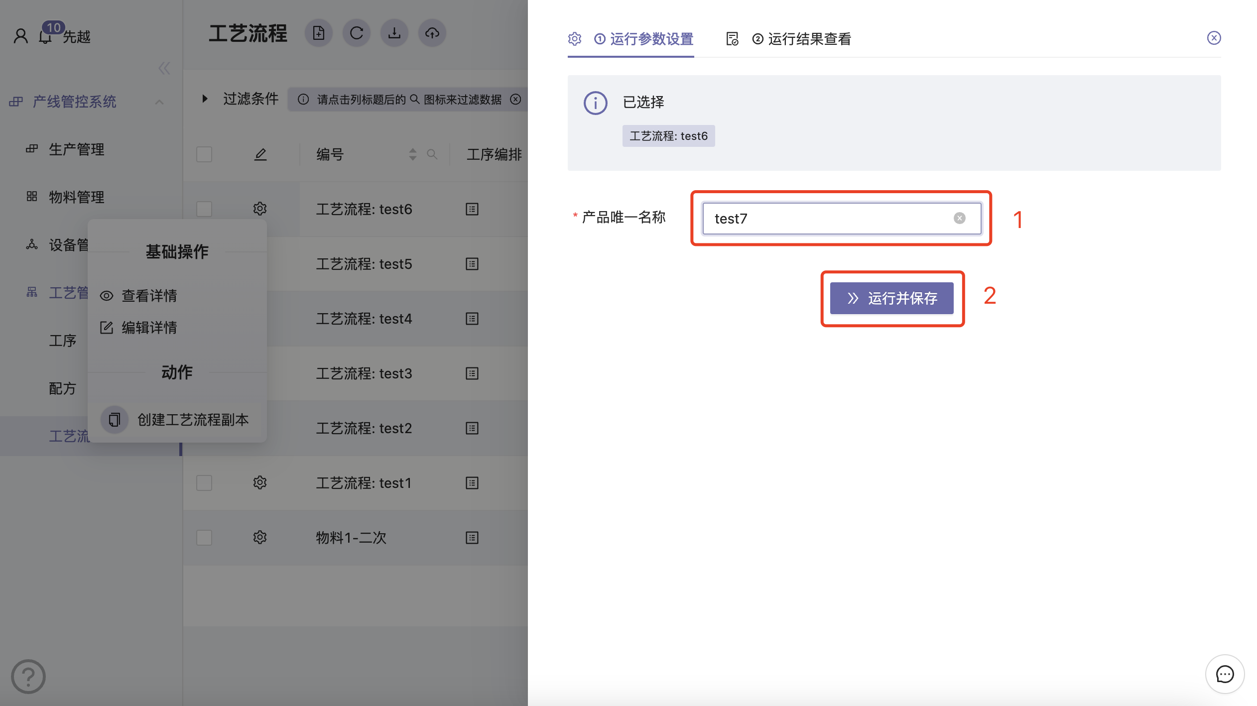Select 创建工艺流程副本 in context menu

193,420
